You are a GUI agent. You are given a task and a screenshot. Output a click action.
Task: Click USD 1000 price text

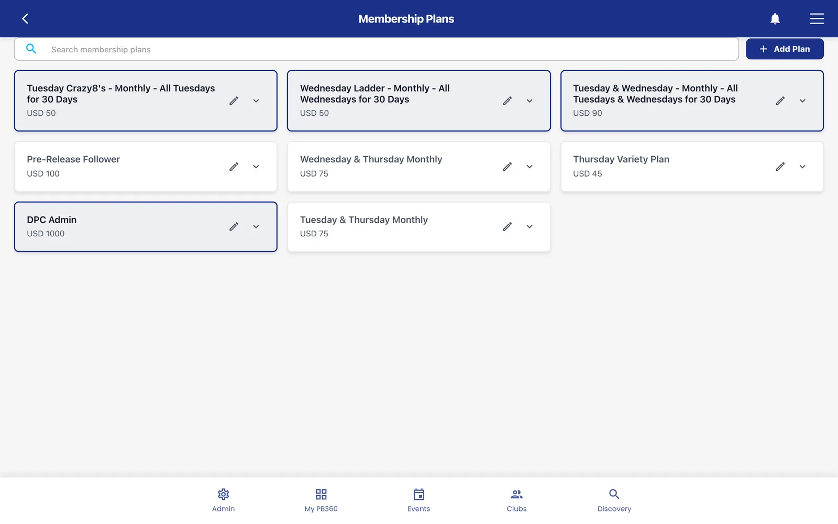46,234
